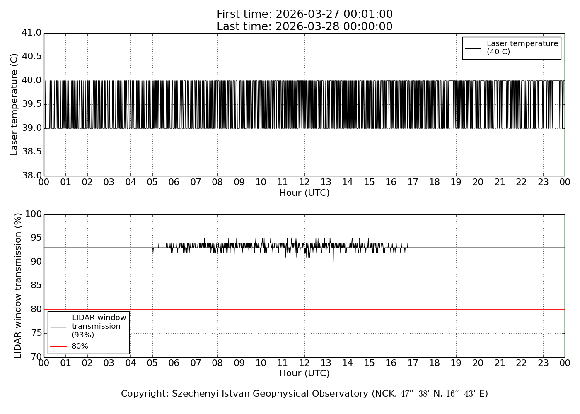580x414 pixels.
Task: Click the "Last time" timestamp title line
Action: click(x=304, y=27)
